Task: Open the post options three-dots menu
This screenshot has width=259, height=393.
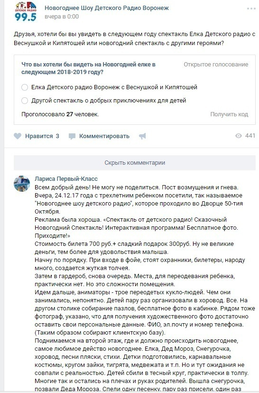Action: point(251,9)
